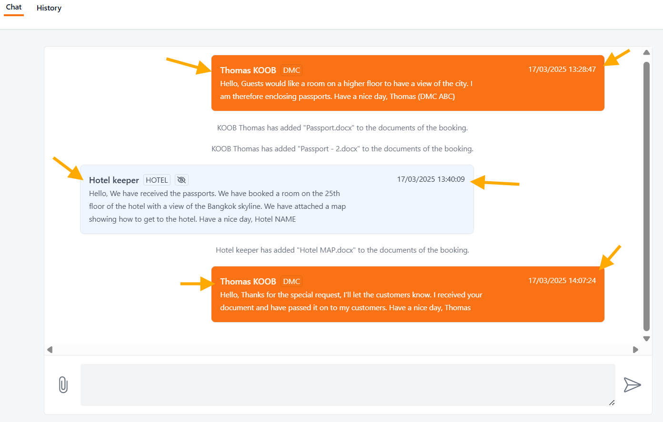The image size is (663, 422).
Task: Click the horizontal scrollbar track below messages
Action: (x=342, y=350)
